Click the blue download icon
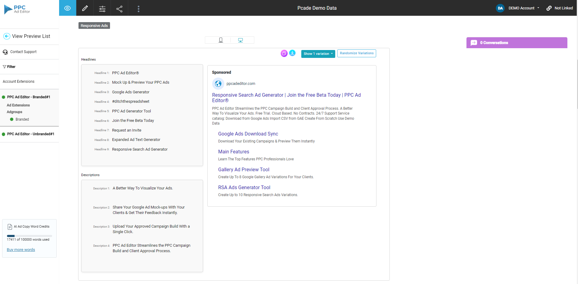The height and width of the screenshot is (284, 578). pyautogui.click(x=292, y=53)
